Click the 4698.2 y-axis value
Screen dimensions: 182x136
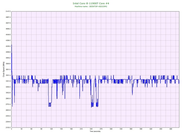(x=8, y=29)
